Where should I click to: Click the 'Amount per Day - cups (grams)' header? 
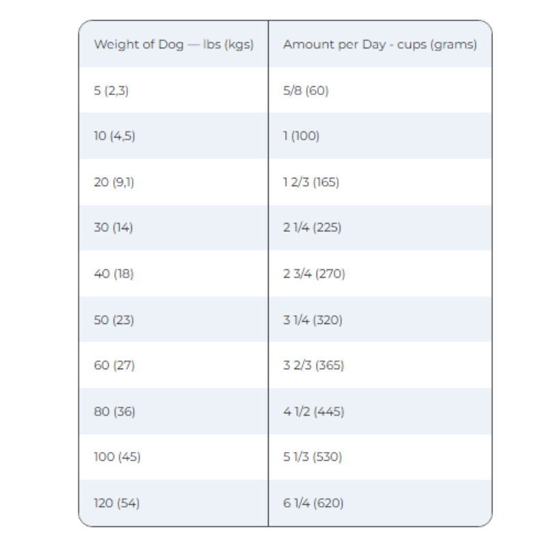[380, 44]
